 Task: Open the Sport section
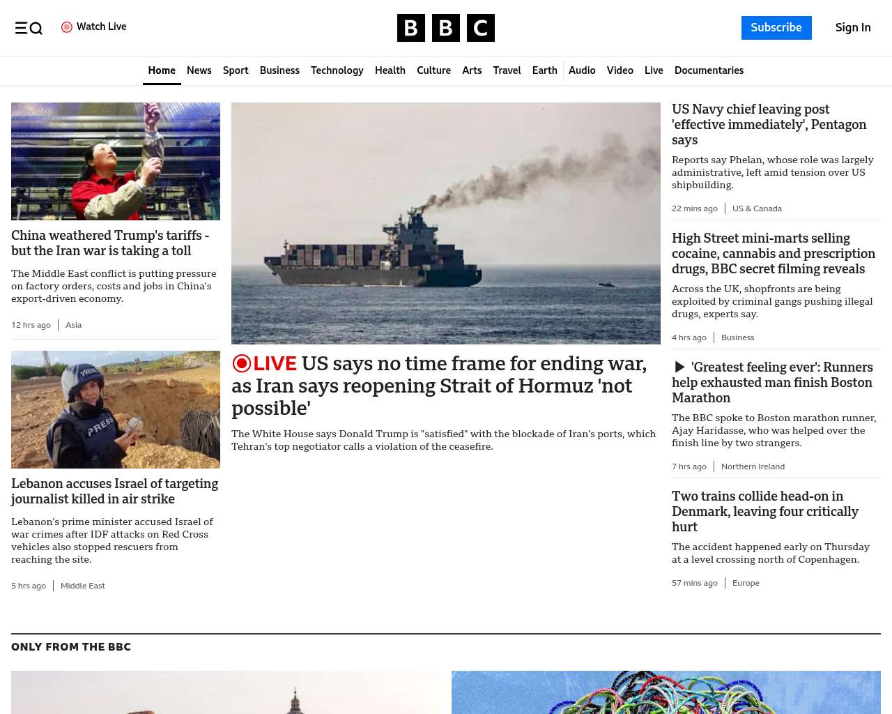click(236, 70)
